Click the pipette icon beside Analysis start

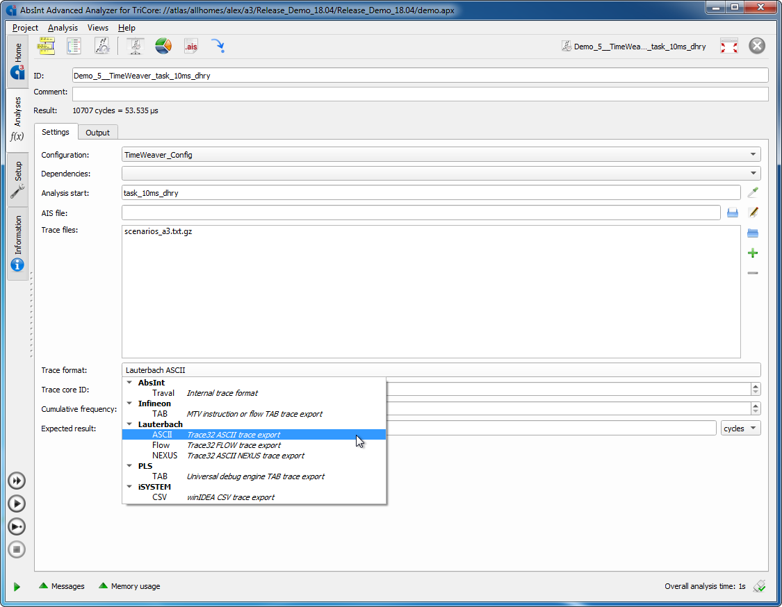tap(753, 192)
